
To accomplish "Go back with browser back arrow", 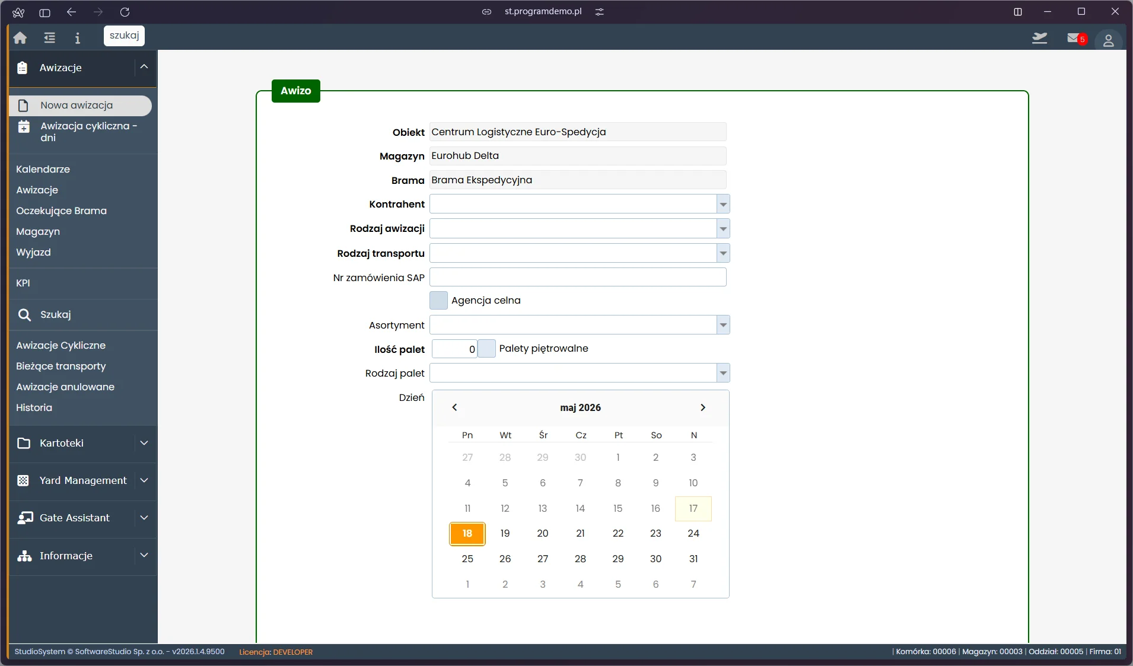I will click(x=72, y=12).
